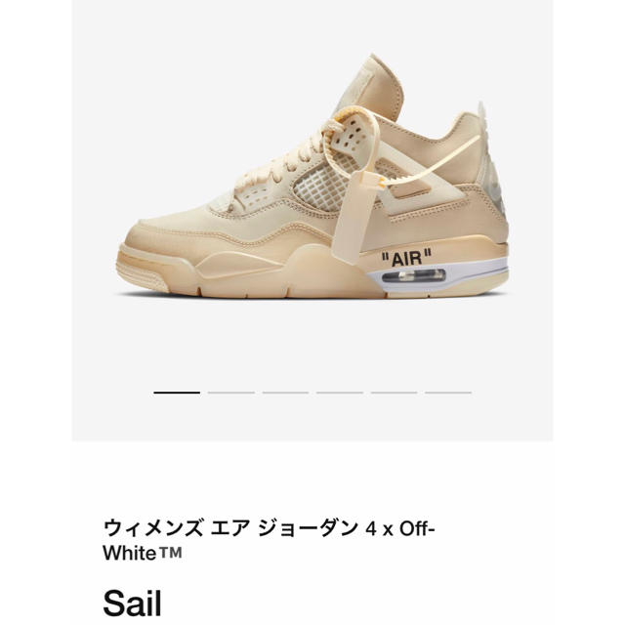Click the visible Air bubble window in heel
Viewport: 625px width, 625px height.
(x=414, y=275)
